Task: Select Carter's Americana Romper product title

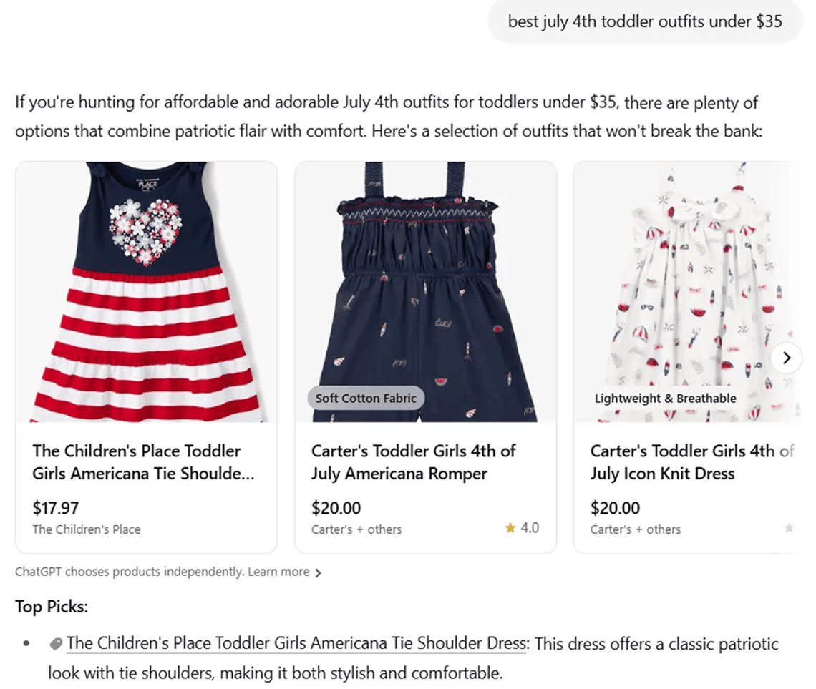Action: point(413,462)
